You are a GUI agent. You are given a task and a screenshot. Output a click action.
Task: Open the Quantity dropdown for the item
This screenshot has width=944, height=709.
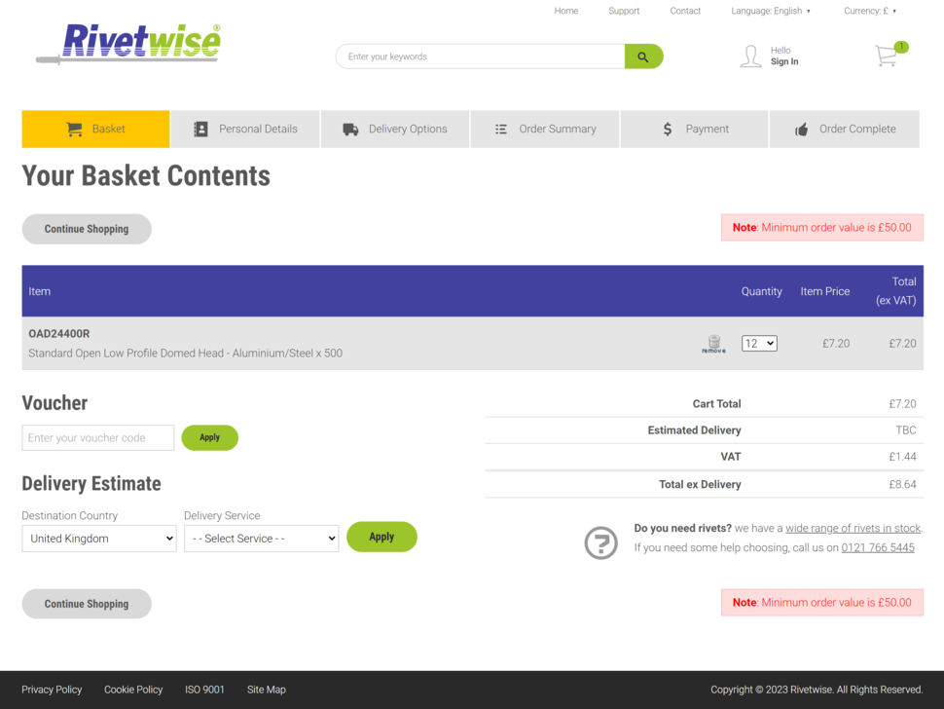tap(759, 344)
